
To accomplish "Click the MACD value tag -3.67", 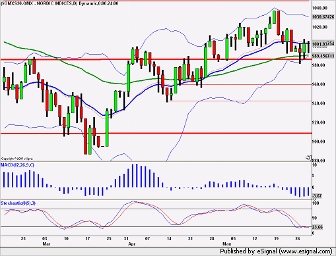I will (x=318, y=195).
